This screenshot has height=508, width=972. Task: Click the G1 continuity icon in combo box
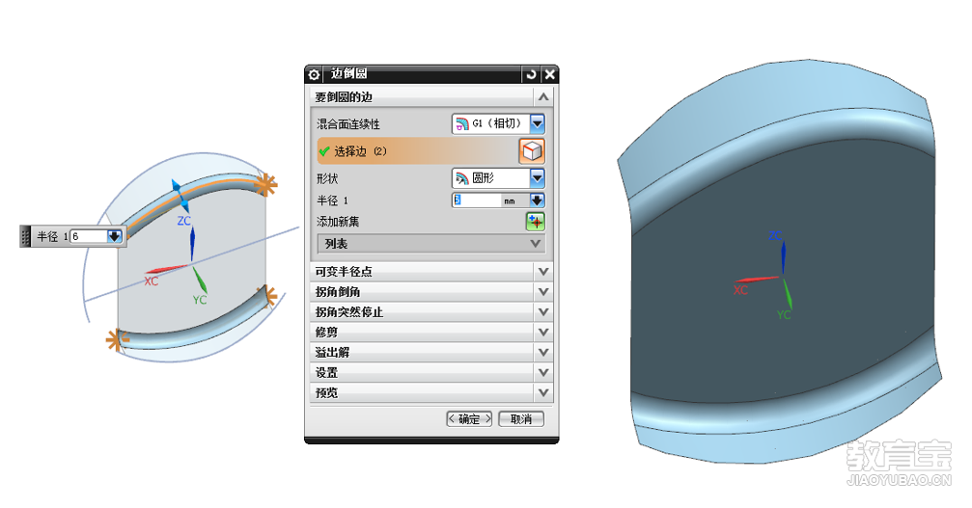click(461, 123)
